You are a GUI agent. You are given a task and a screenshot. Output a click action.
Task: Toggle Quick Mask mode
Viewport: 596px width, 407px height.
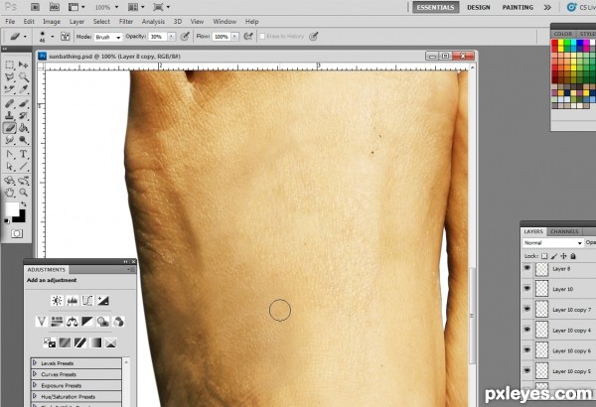pos(17,233)
